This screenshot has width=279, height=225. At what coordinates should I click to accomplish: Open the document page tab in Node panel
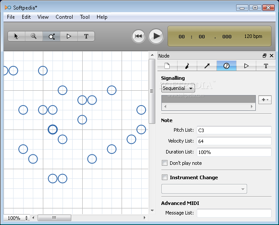point(167,66)
